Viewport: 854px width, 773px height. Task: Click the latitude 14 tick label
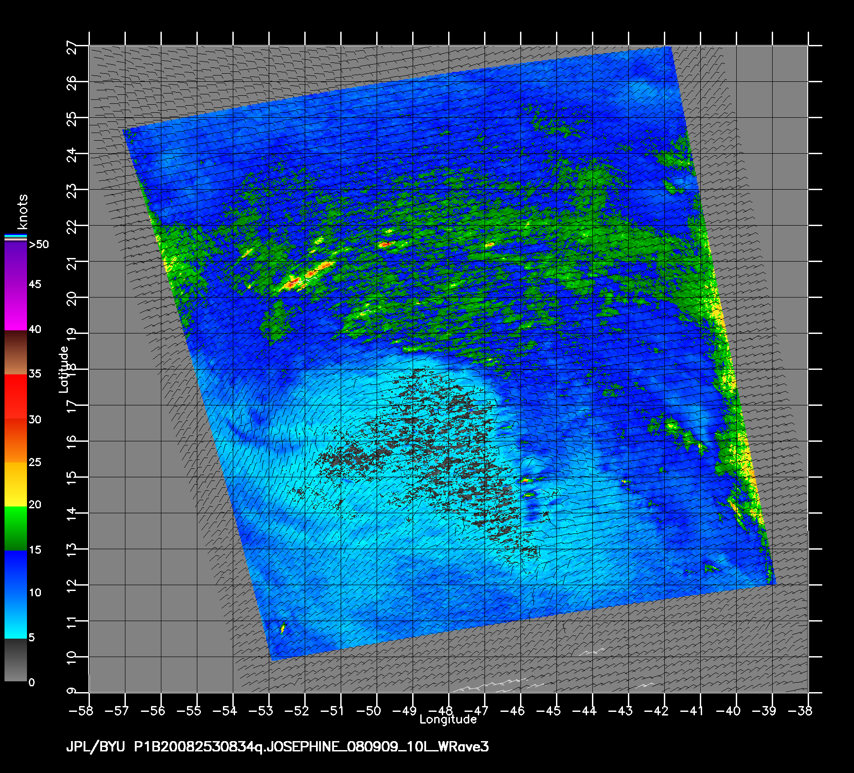72,514
